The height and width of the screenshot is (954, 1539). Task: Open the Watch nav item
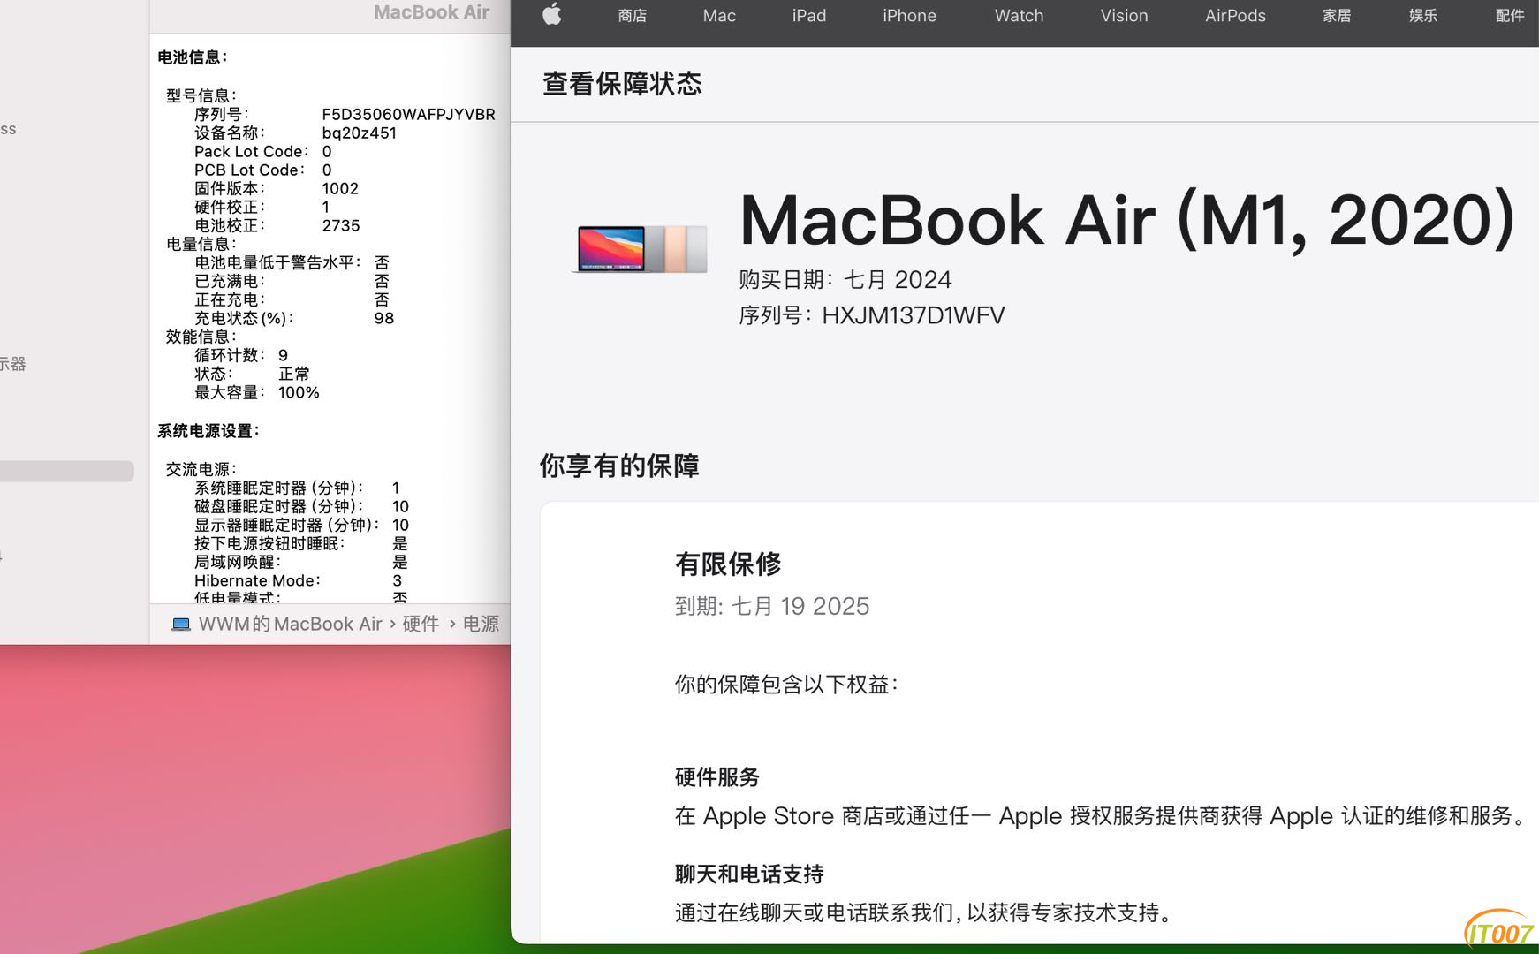1019,16
